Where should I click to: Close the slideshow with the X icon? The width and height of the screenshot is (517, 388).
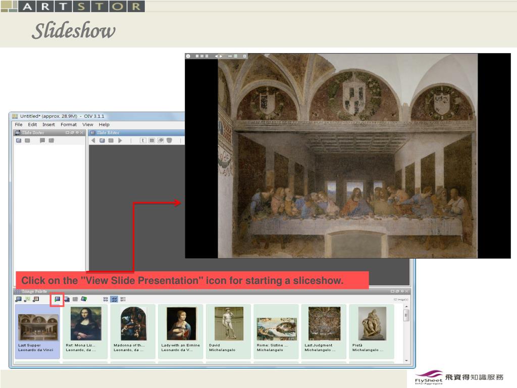point(245,56)
